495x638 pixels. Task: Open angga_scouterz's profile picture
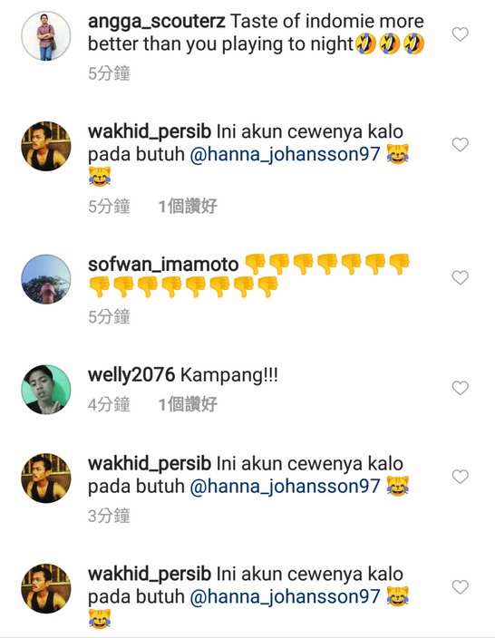tap(46, 36)
